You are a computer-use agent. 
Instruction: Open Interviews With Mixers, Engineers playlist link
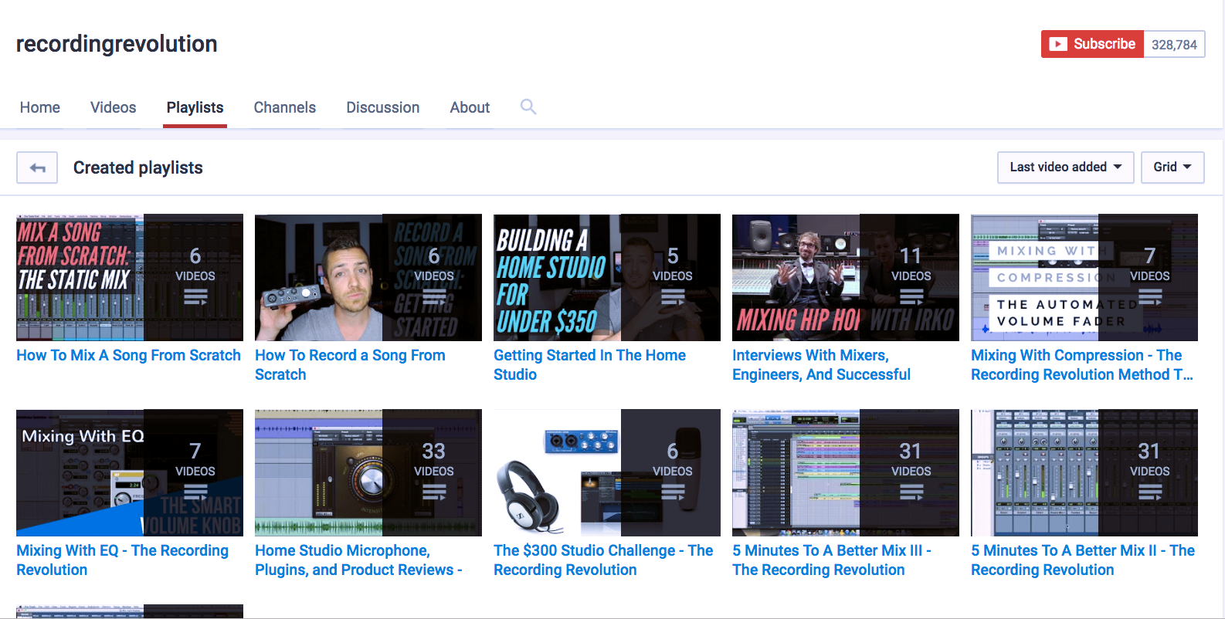coord(821,364)
